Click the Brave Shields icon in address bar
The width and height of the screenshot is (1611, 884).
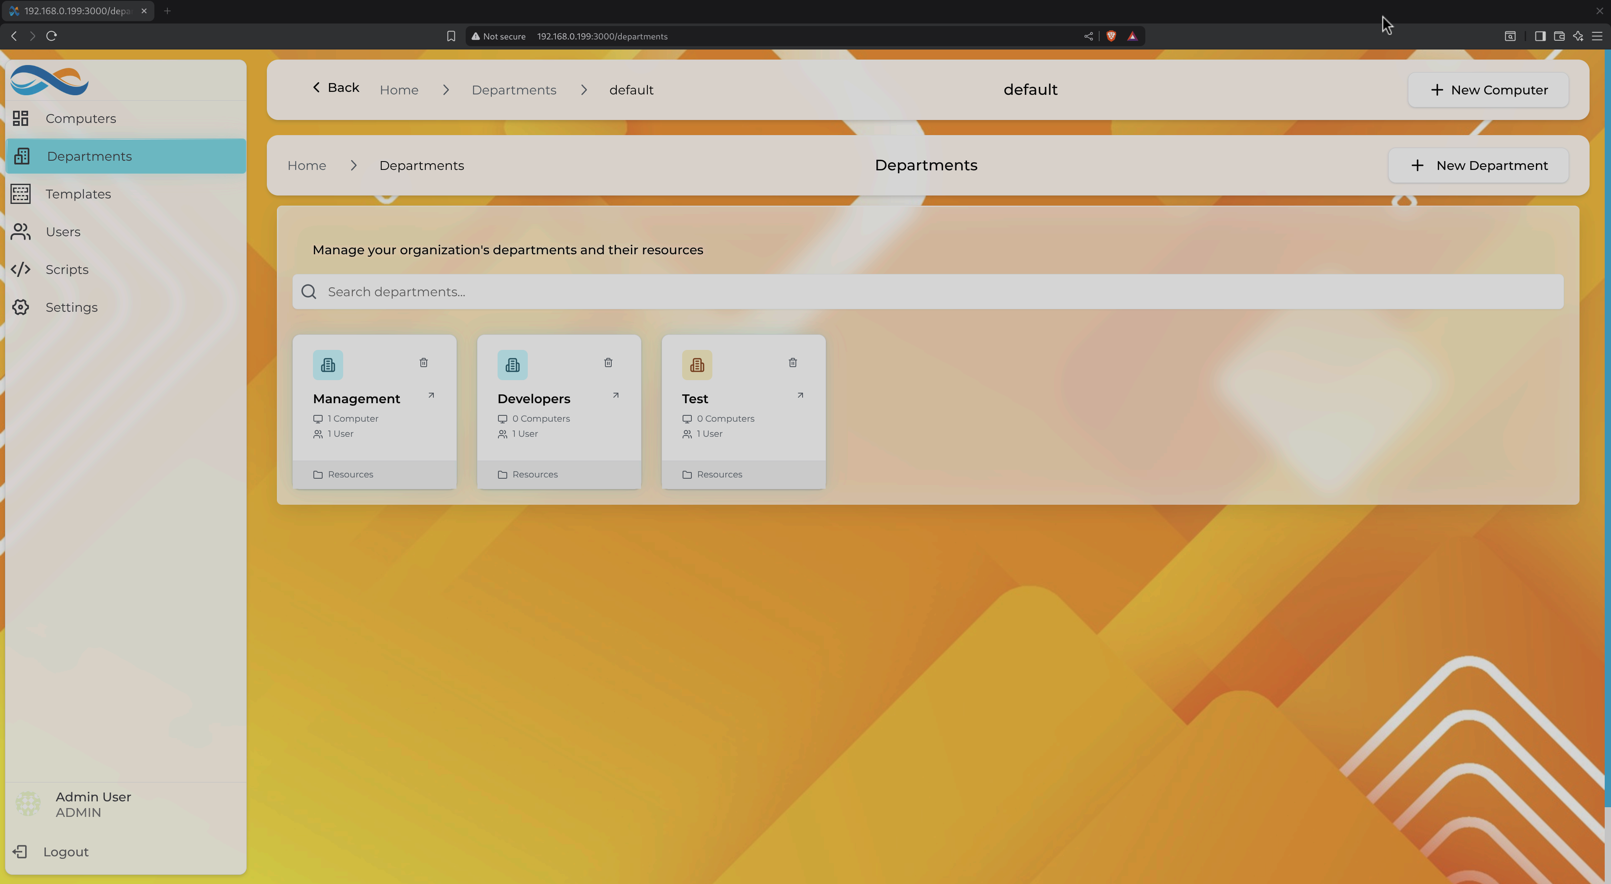[x=1110, y=36]
